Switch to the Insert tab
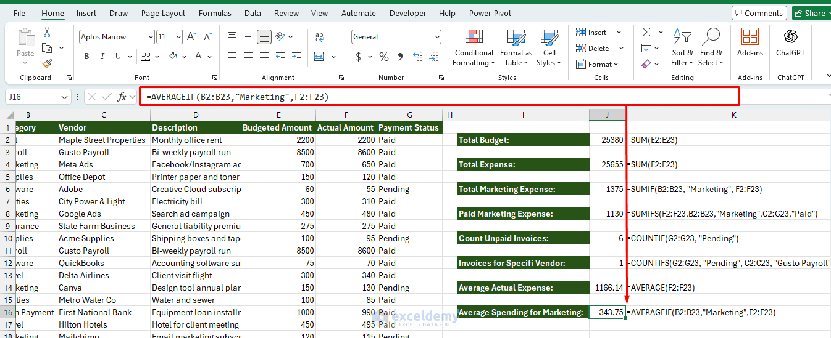This screenshot has height=338, width=831. coord(86,13)
